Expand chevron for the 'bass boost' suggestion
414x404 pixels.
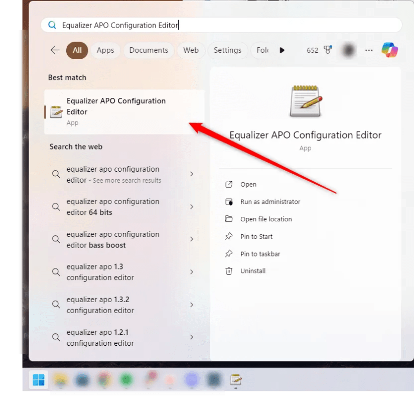pyautogui.click(x=192, y=239)
